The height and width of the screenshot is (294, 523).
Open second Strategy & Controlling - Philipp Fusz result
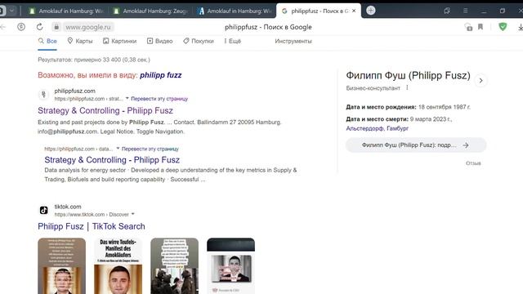112,160
